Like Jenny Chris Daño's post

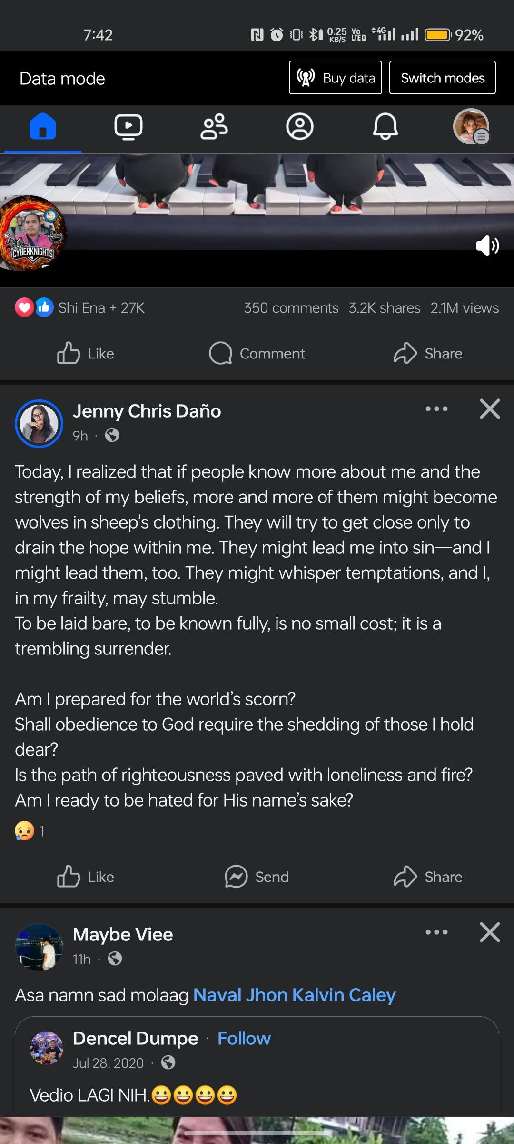(x=86, y=877)
